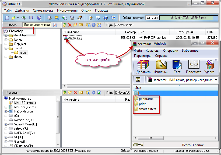Click the Convert image icon
The image size is (221, 155).
65,18
